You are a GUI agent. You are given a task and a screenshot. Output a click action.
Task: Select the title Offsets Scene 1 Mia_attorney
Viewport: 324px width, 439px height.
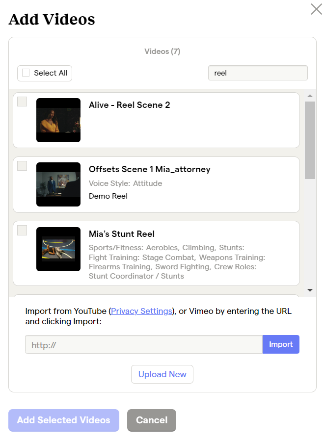150,169
